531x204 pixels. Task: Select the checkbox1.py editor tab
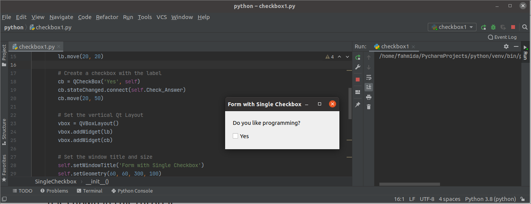(37, 47)
